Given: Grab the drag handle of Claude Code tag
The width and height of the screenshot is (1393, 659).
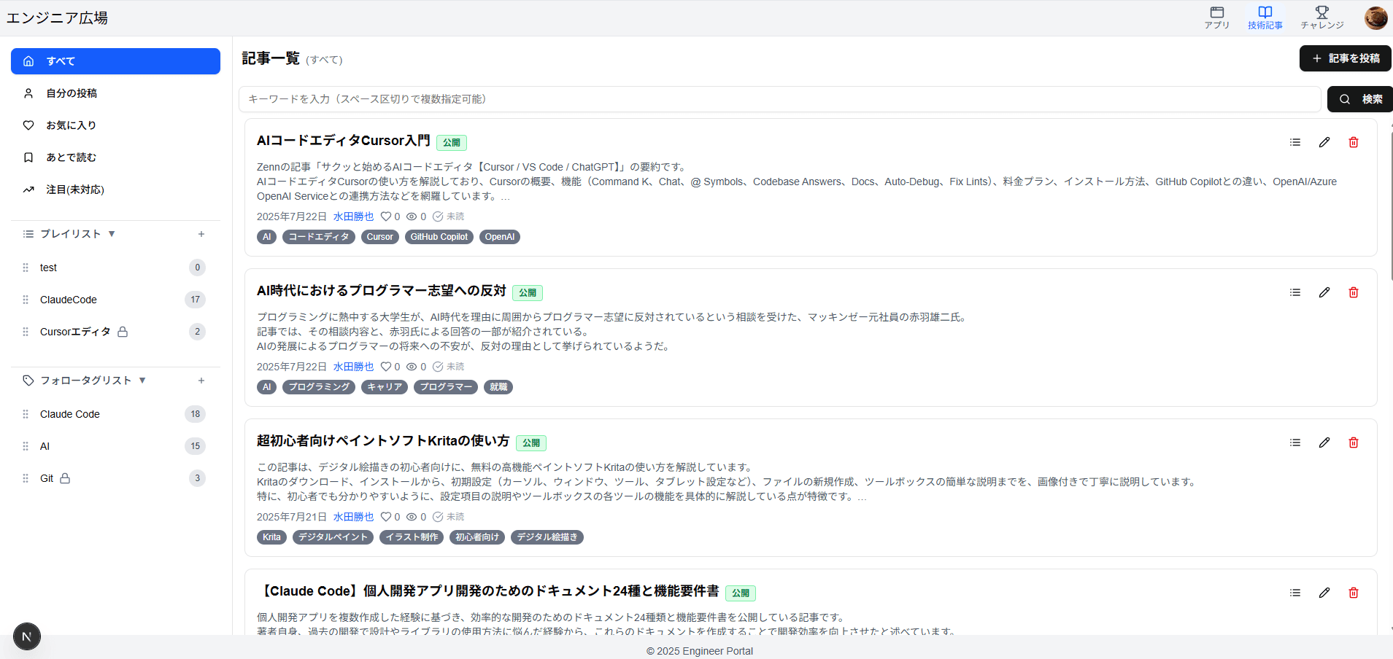Looking at the screenshot, I should [26, 414].
